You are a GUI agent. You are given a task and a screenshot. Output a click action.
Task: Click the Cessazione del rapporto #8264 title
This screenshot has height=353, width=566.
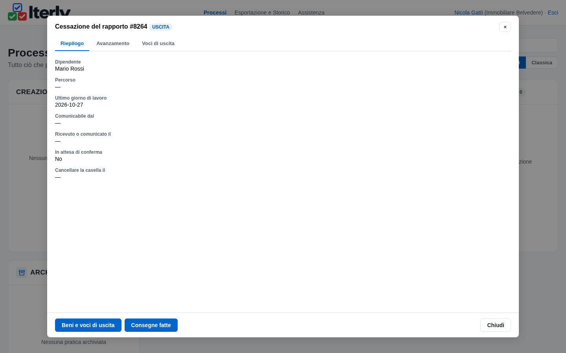pyautogui.click(x=101, y=26)
